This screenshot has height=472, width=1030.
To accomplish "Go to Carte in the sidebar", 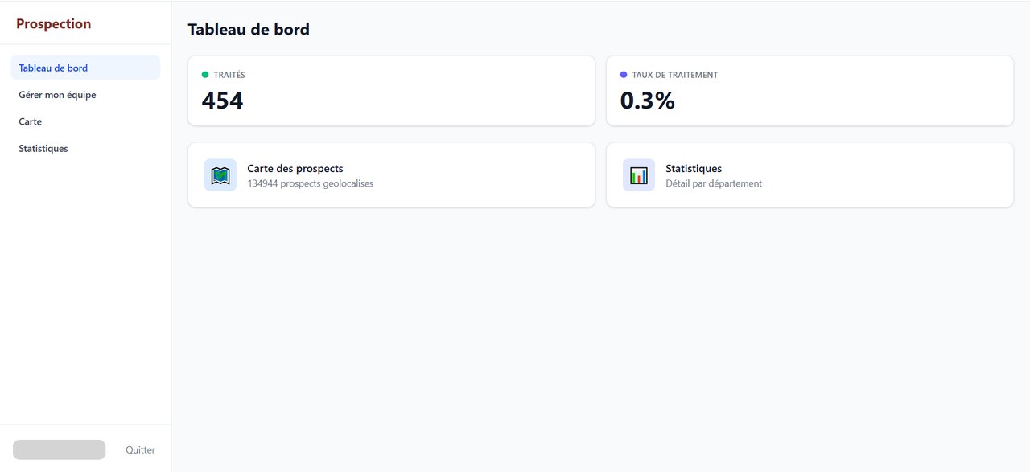I will pyautogui.click(x=85, y=121).
